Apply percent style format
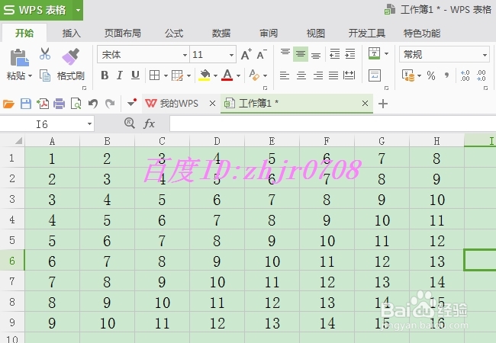 point(431,75)
